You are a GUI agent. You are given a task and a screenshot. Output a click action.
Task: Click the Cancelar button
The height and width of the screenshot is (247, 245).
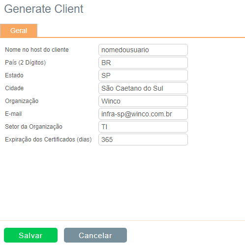pos(95,235)
